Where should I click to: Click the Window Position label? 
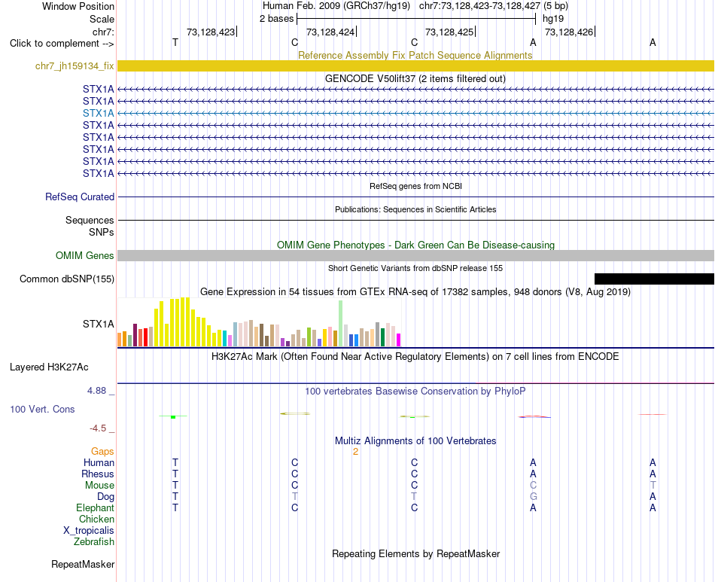[78, 6]
